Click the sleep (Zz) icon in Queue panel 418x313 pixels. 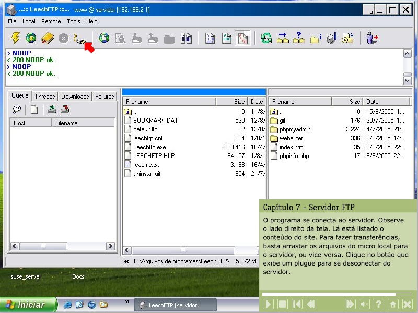(x=17, y=110)
